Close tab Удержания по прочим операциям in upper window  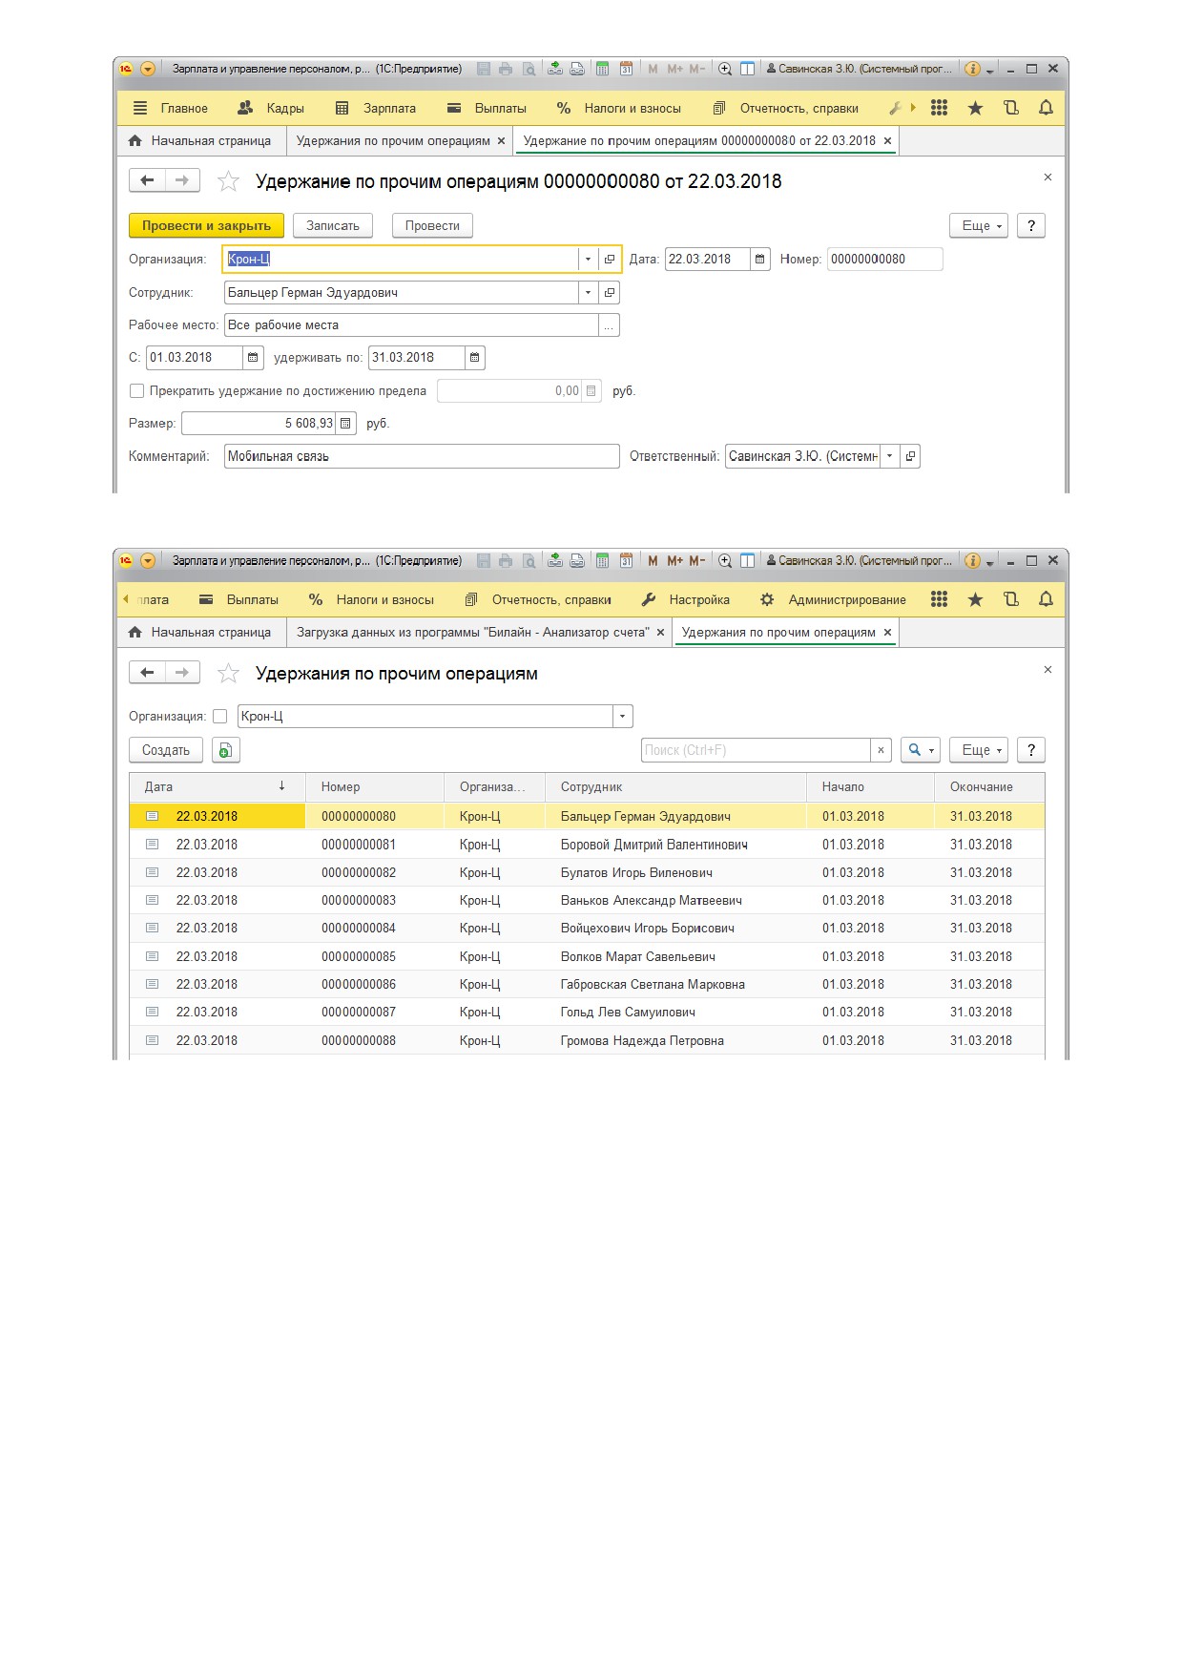(501, 141)
